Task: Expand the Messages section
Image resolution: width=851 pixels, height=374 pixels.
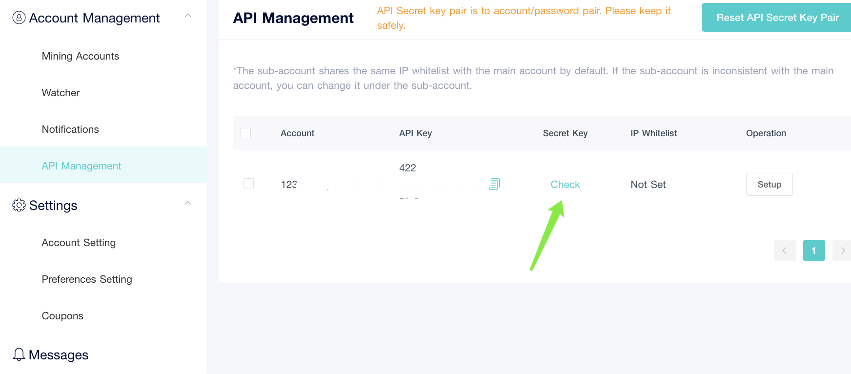Action: 59,354
